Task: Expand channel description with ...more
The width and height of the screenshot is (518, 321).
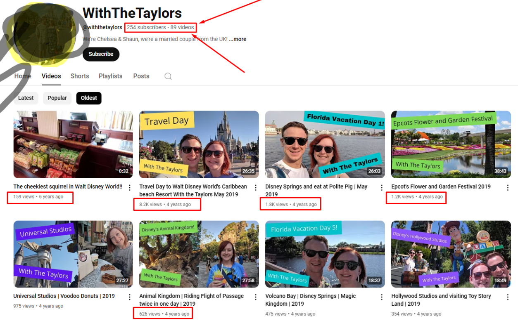Action: click(x=238, y=39)
